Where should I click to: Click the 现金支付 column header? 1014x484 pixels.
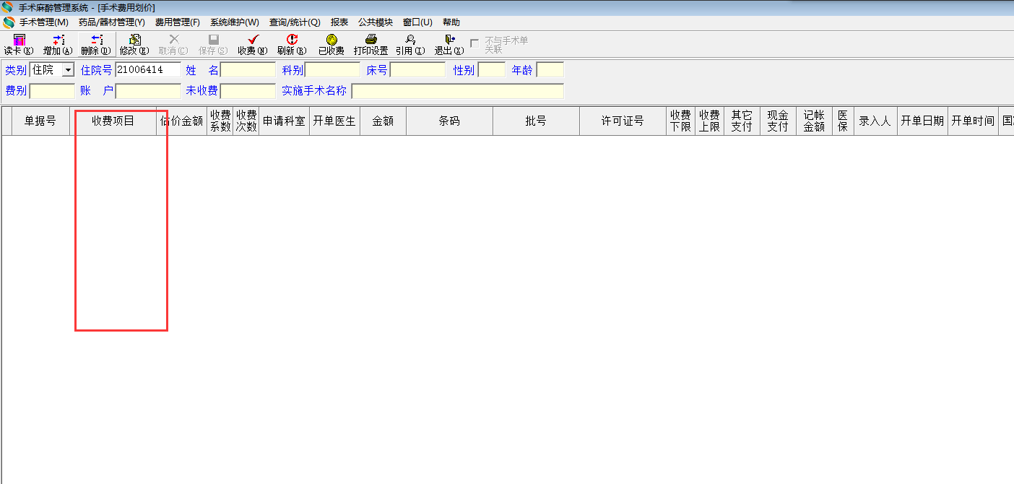pyautogui.click(x=778, y=121)
